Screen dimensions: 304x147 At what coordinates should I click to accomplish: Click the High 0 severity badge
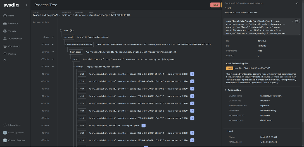215,5
